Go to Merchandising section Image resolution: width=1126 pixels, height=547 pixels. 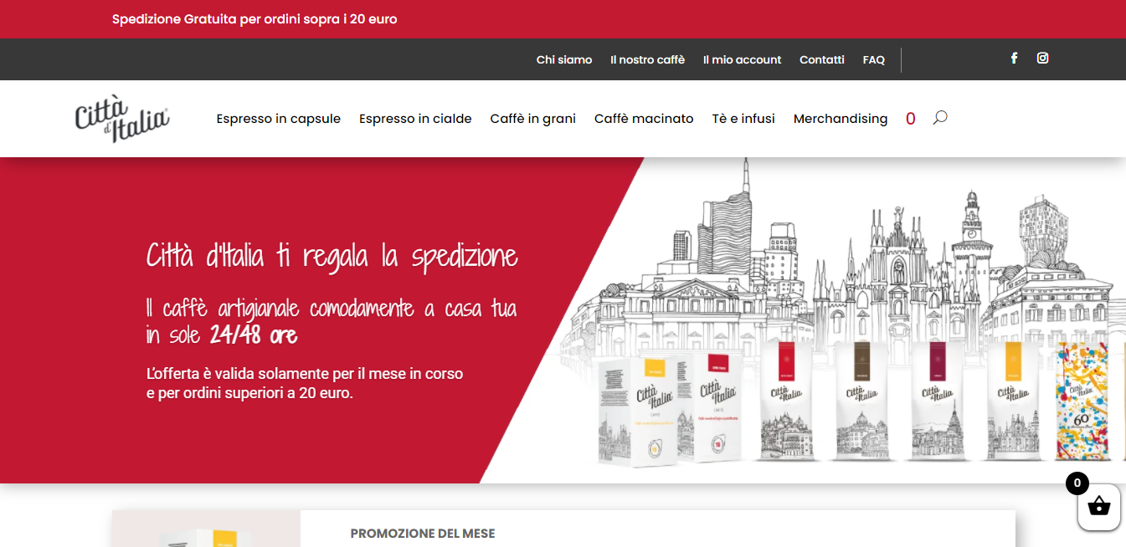pyautogui.click(x=841, y=119)
